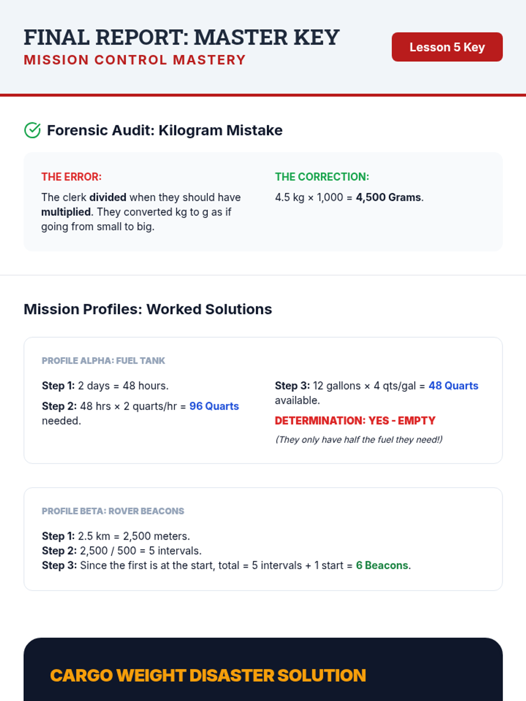
Task: Click the CARGO WEIGHT DISASTER SOLUTION heading
Action: (x=208, y=676)
